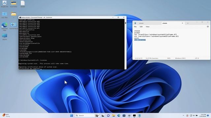Click the Command Prompt title bar icon
This screenshot has width=211, height=118.
20,17
